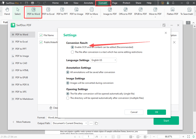Confirm settings with OK button
The height and width of the screenshot is (139, 196).
point(157,112)
